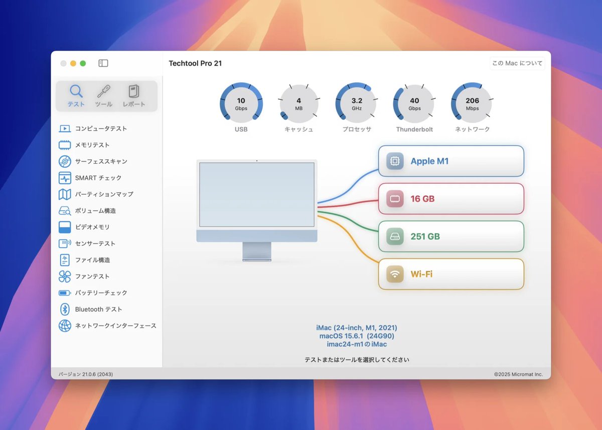This screenshot has height=430, width=602.
Task: Click iMac (24-inch, M1, 2021) text
Action: (x=357, y=328)
